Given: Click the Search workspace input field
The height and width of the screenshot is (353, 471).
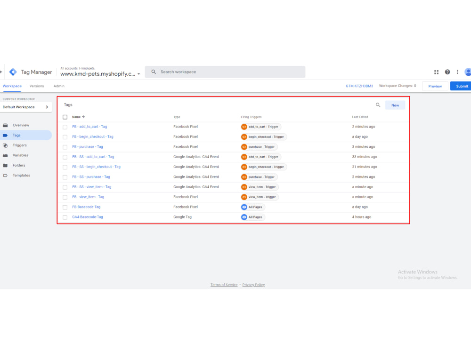Looking at the screenshot, I should [225, 72].
